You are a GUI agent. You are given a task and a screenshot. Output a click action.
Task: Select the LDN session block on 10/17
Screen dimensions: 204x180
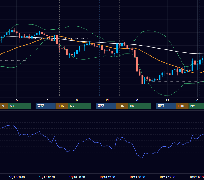(62, 106)
